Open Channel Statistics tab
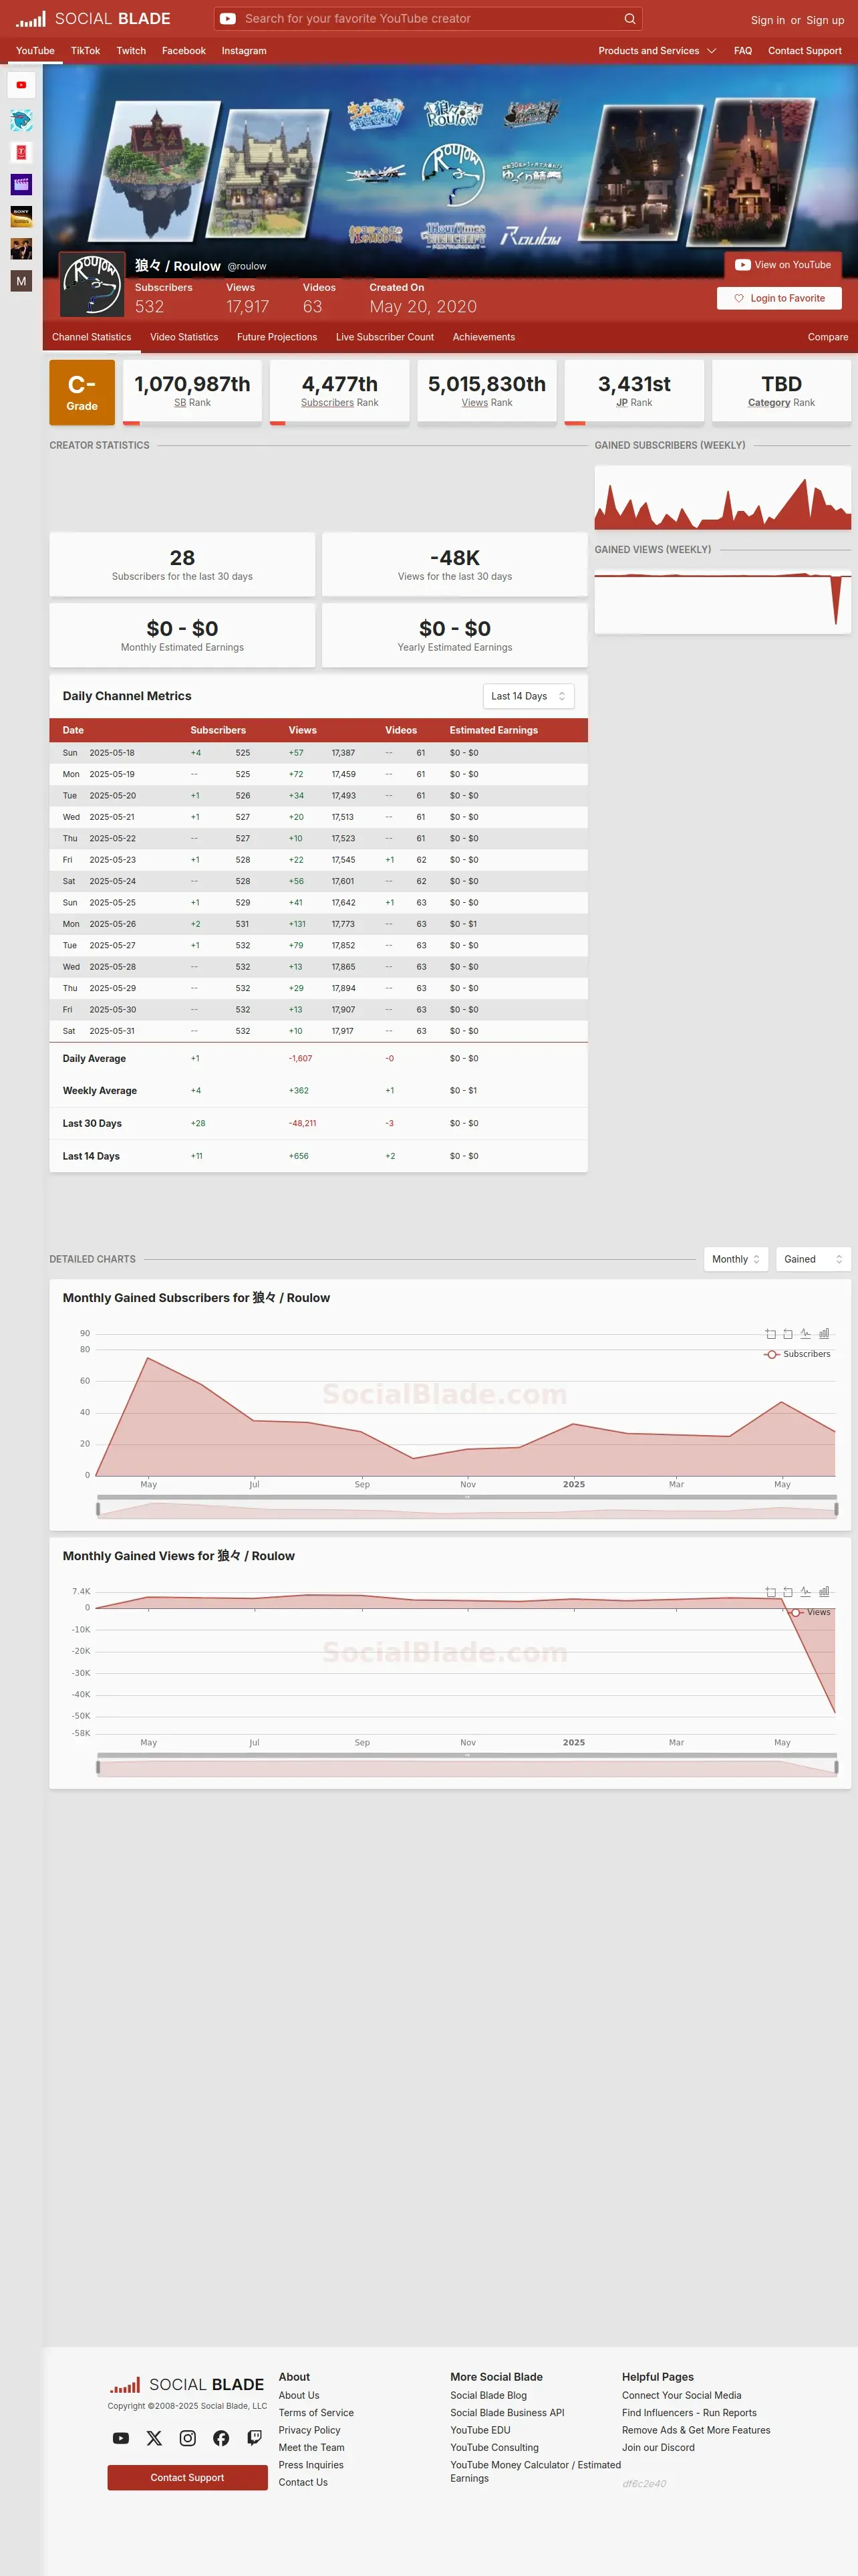The image size is (858, 2576). pos(91,337)
